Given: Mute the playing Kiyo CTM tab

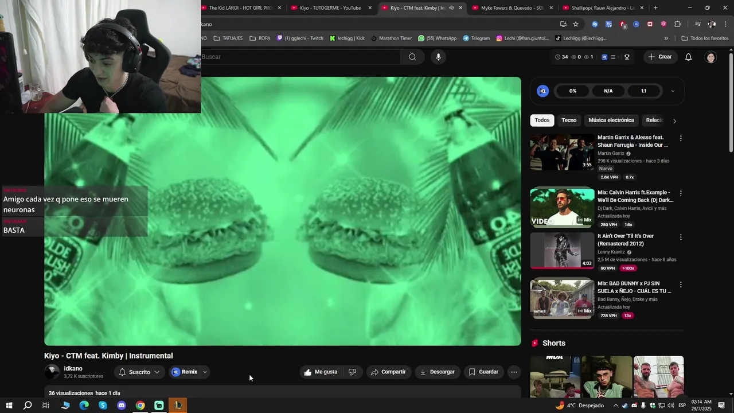Looking at the screenshot, I should (451, 8).
